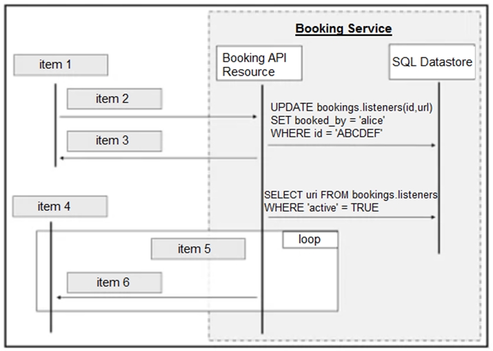
Task: Click the return arrow below item 6
Action: tap(159, 298)
